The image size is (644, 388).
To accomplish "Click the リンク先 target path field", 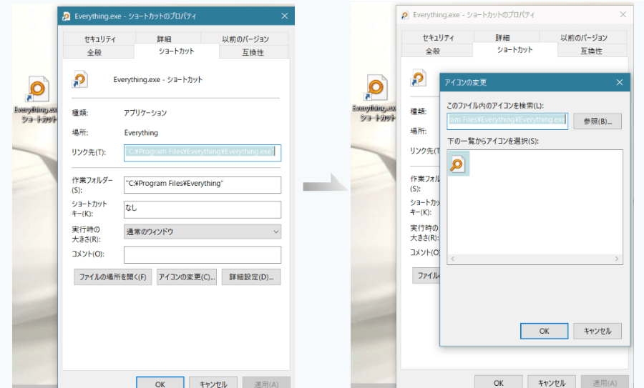I will [203, 153].
